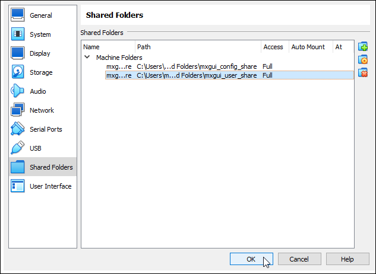Click the add new shared folder icon
This screenshot has width=376, height=274.
point(363,47)
